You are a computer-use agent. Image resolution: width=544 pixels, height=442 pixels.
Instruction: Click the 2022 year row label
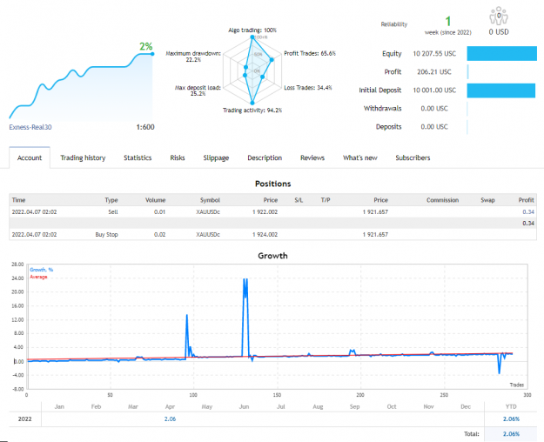click(25, 419)
